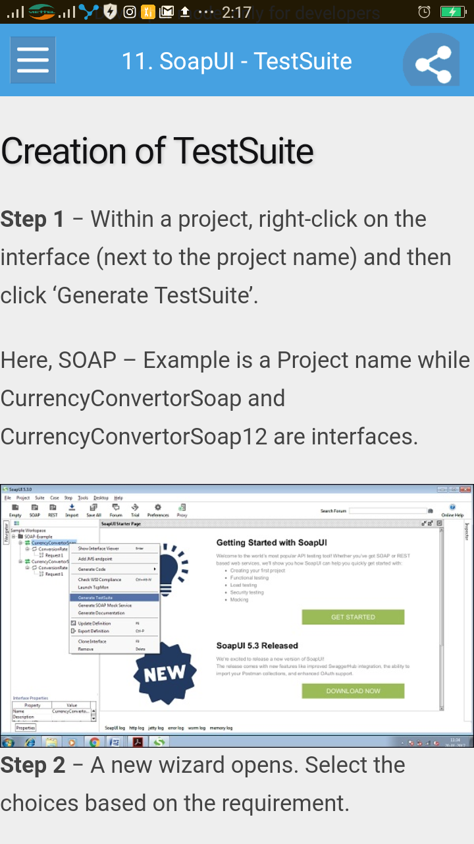Tap the 'Creation of TestSuite' heading

(157, 151)
